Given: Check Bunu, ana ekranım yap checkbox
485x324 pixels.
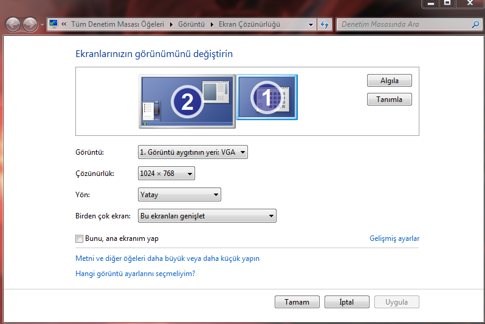Looking at the screenshot, I should pos(79,239).
